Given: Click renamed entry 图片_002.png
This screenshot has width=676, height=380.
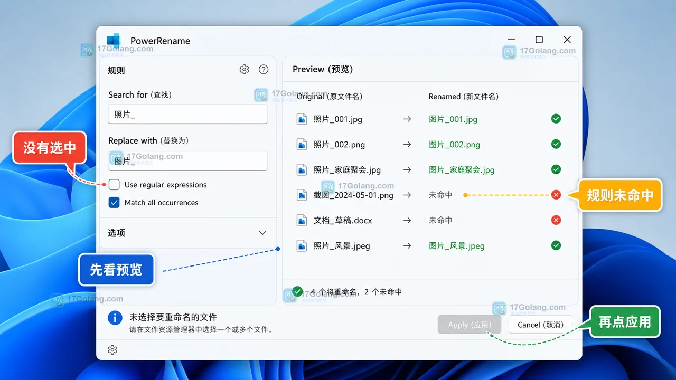Looking at the screenshot, I should click(454, 145).
